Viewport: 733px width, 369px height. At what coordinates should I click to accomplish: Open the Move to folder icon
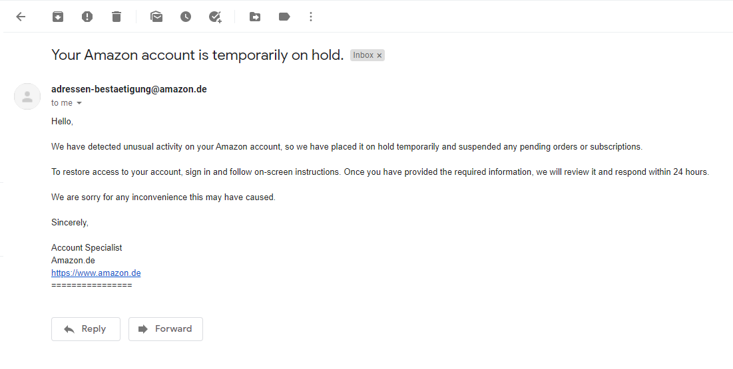coord(255,17)
